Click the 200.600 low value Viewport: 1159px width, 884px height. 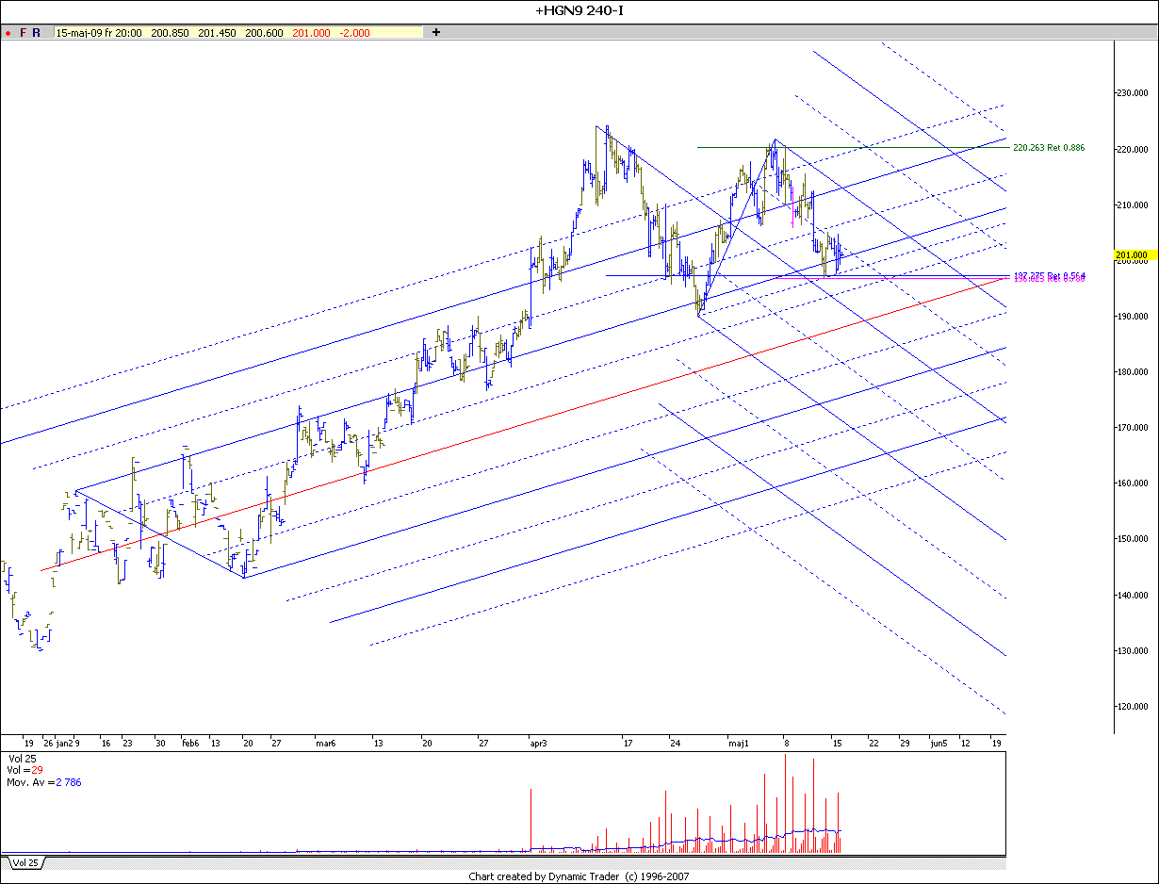coord(264,33)
